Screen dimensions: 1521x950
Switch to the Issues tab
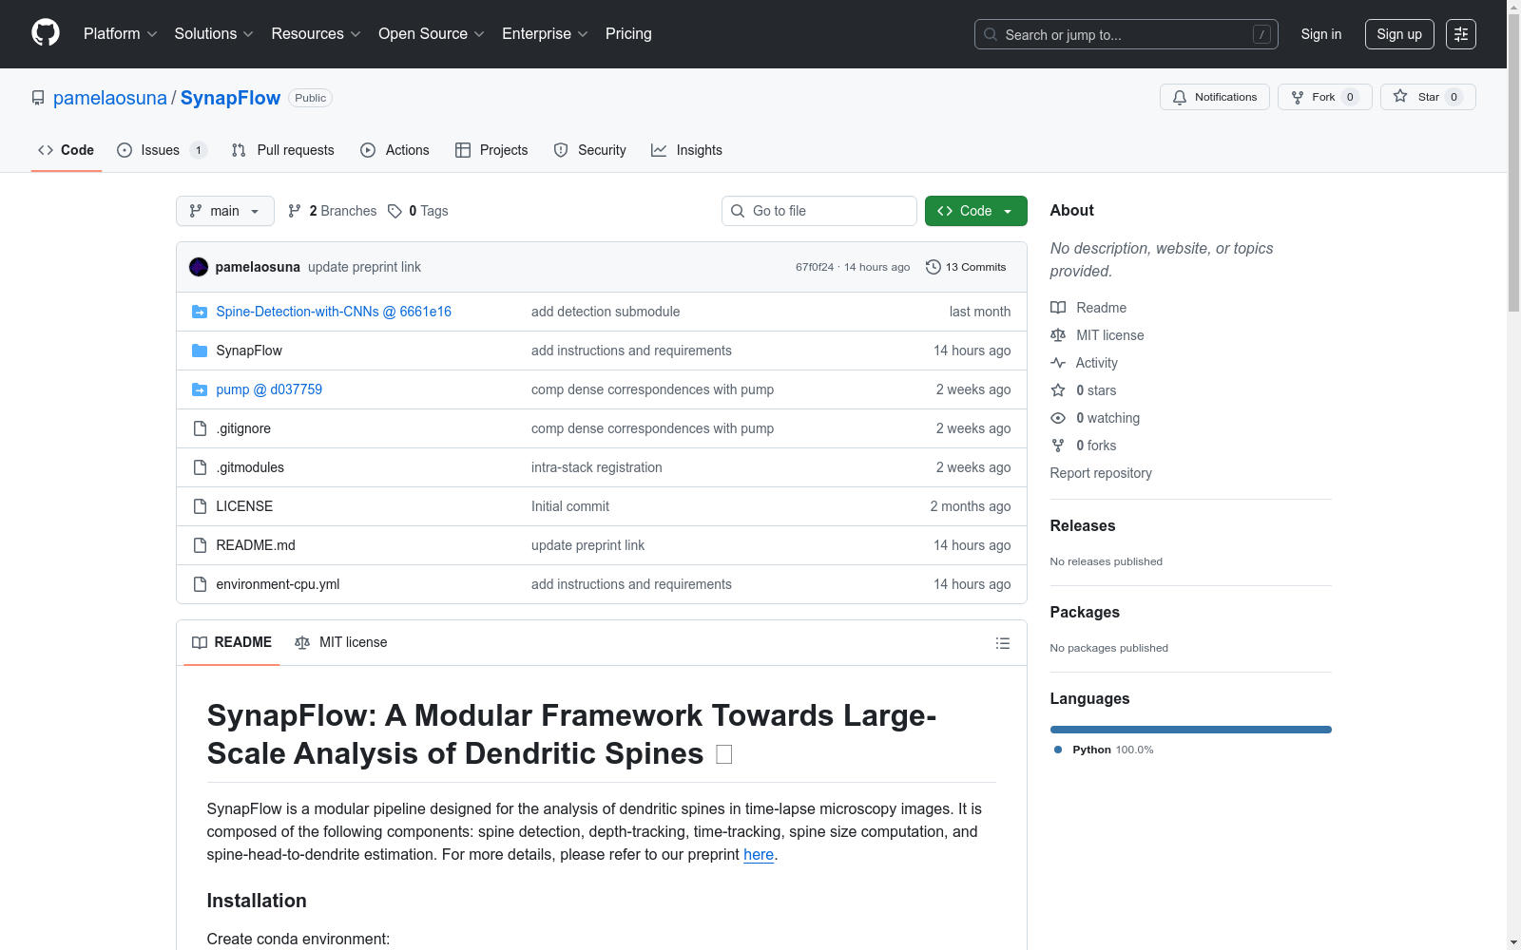tap(162, 150)
